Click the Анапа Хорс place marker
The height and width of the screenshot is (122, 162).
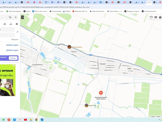click(x=87, y=105)
